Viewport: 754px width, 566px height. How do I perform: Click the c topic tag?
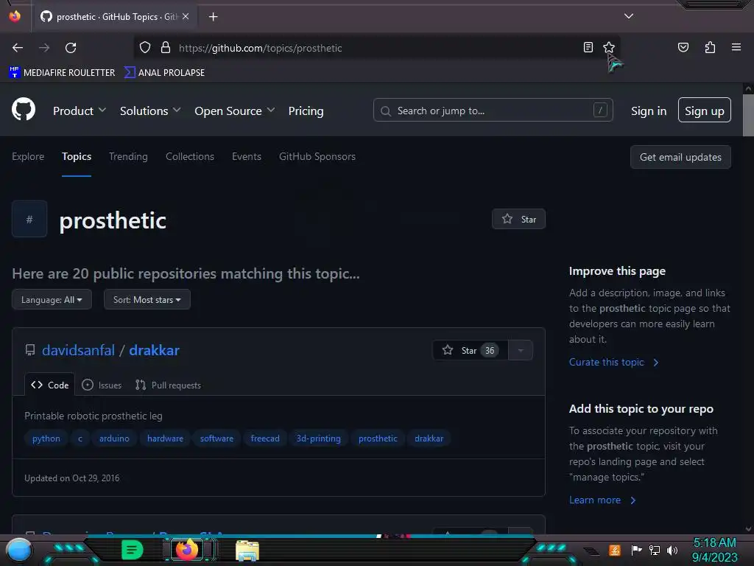pyautogui.click(x=80, y=439)
